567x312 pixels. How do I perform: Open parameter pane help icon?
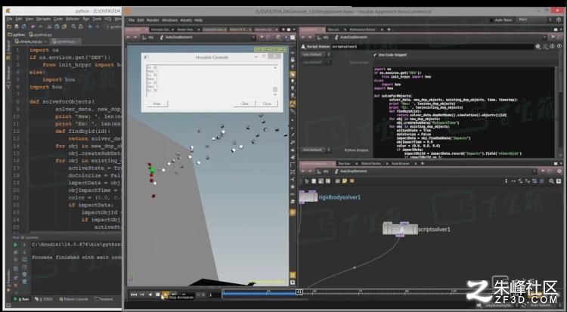click(559, 46)
